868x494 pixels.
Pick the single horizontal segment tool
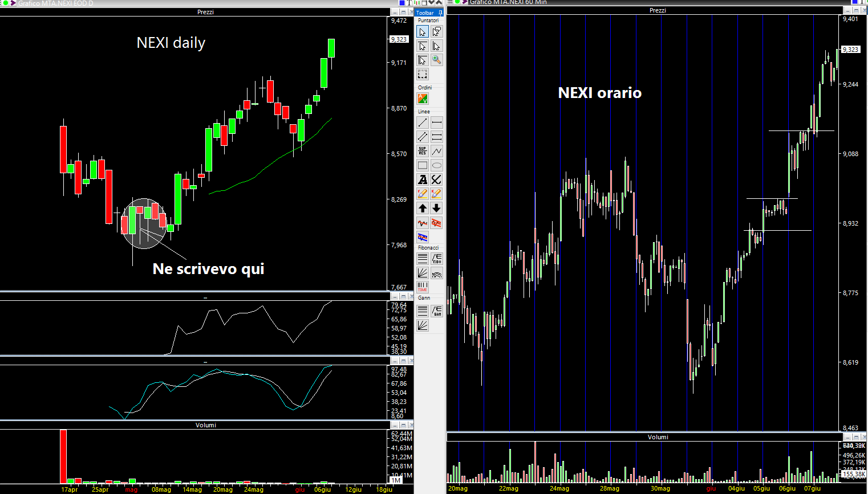click(437, 123)
